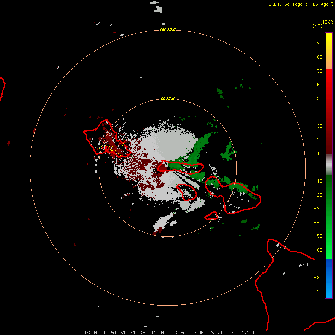This screenshot has width=335, height=335.
Task: Click the 100 NMI range ring label
Action: point(167,30)
